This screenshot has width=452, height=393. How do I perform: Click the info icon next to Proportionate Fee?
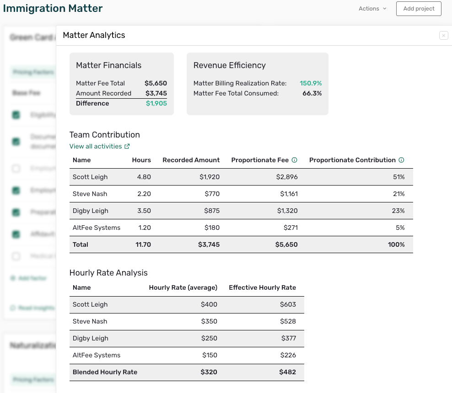(x=295, y=160)
